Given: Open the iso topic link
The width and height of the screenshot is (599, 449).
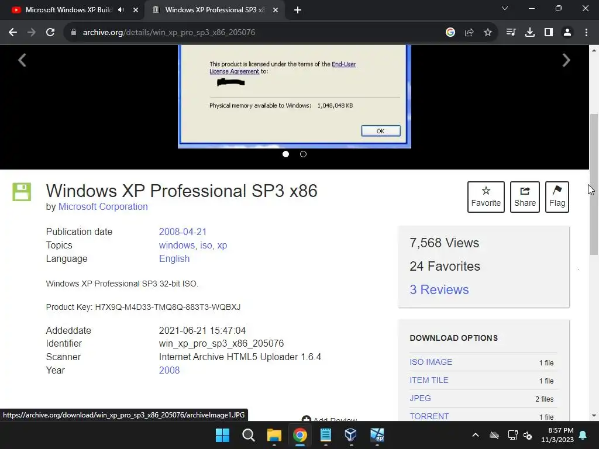Looking at the screenshot, I should (x=206, y=245).
